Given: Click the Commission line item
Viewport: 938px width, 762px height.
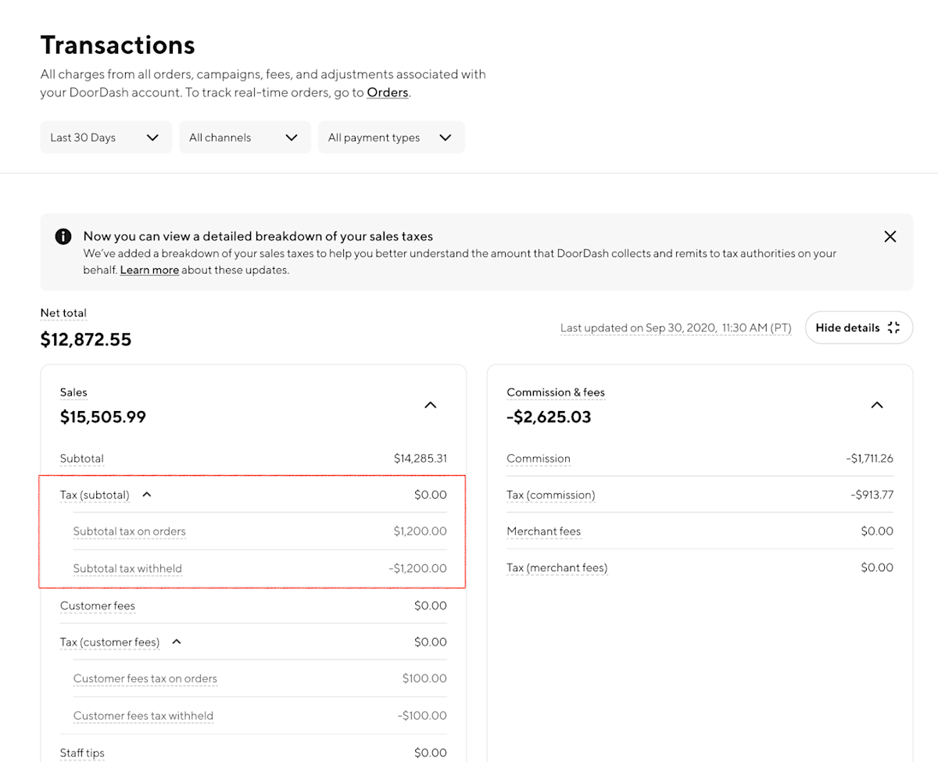Looking at the screenshot, I should [x=539, y=459].
